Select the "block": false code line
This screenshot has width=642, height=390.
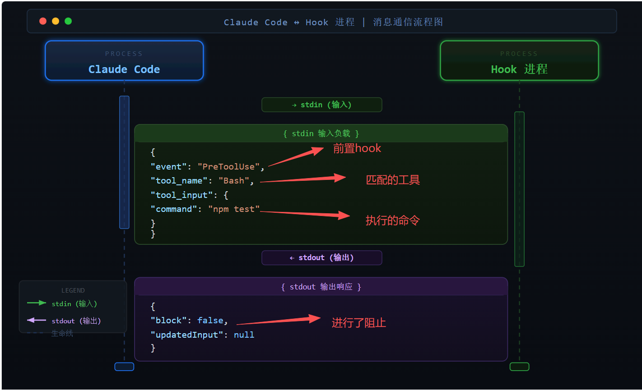point(190,321)
